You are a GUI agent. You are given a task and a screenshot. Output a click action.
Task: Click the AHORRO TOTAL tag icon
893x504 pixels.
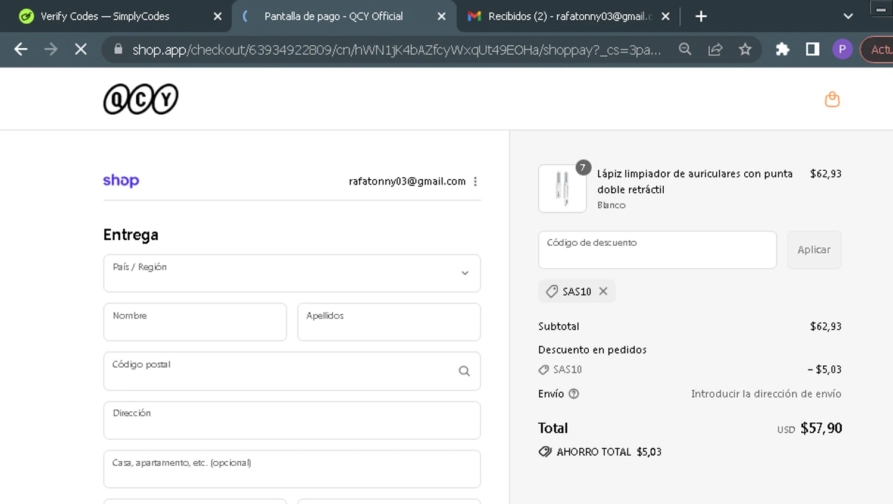tap(545, 452)
